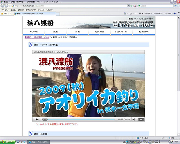Switch video to fullscreen with rectangle icon
This screenshot has width=180, height=144.
[141, 119]
